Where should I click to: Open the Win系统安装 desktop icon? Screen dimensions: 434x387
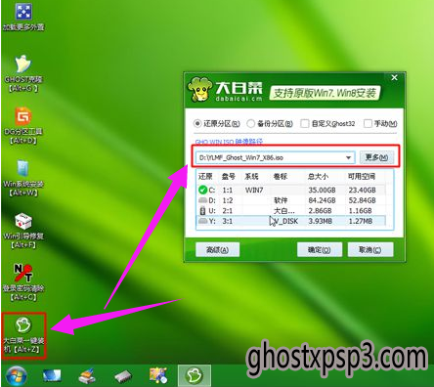click(x=23, y=178)
